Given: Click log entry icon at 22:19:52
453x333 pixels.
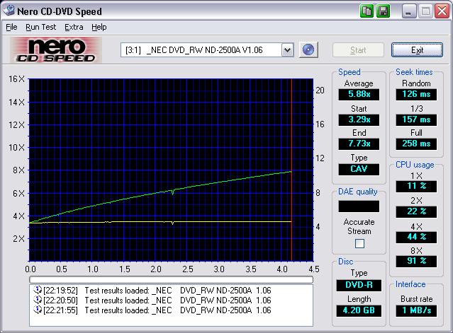Looking at the screenshot, I should pyautogui.click(x=38, y=290).
